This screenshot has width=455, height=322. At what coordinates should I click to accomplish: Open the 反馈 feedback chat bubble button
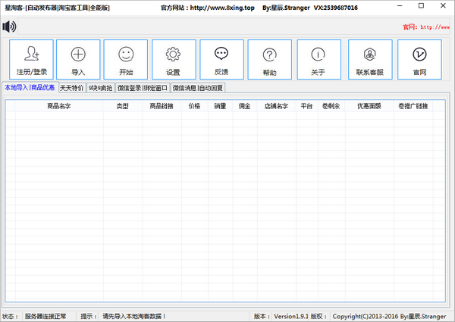(x=221, y=59)
